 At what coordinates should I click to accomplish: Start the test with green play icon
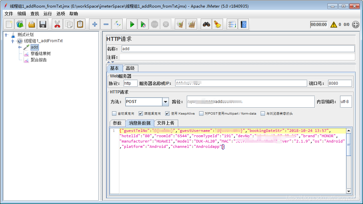[132, 24]
